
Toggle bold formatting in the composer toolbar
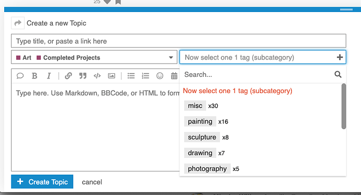35,76
